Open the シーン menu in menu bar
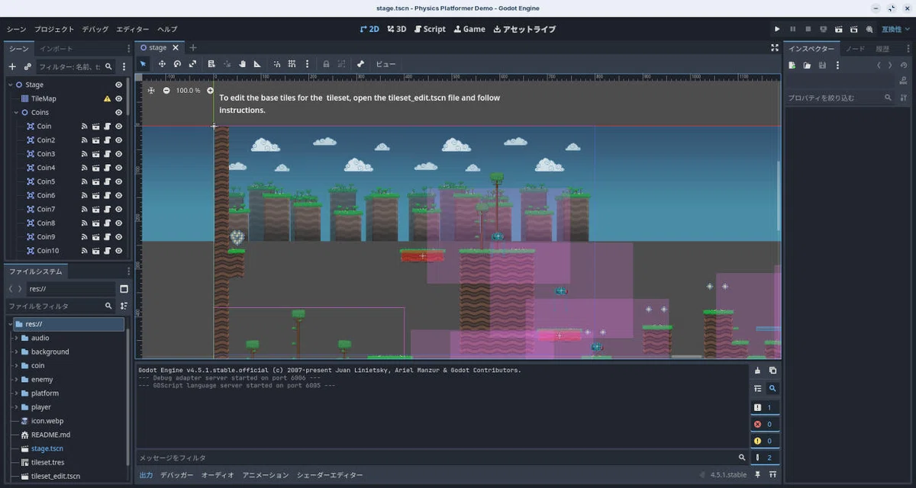The width and height of the screenshot is (916, 488). 17,29
